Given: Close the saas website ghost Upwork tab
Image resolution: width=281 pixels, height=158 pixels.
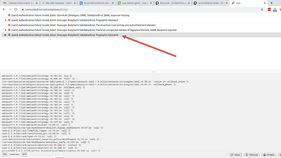Looking at the screenshot, I should pyautogui.click(x=151, y=3).
